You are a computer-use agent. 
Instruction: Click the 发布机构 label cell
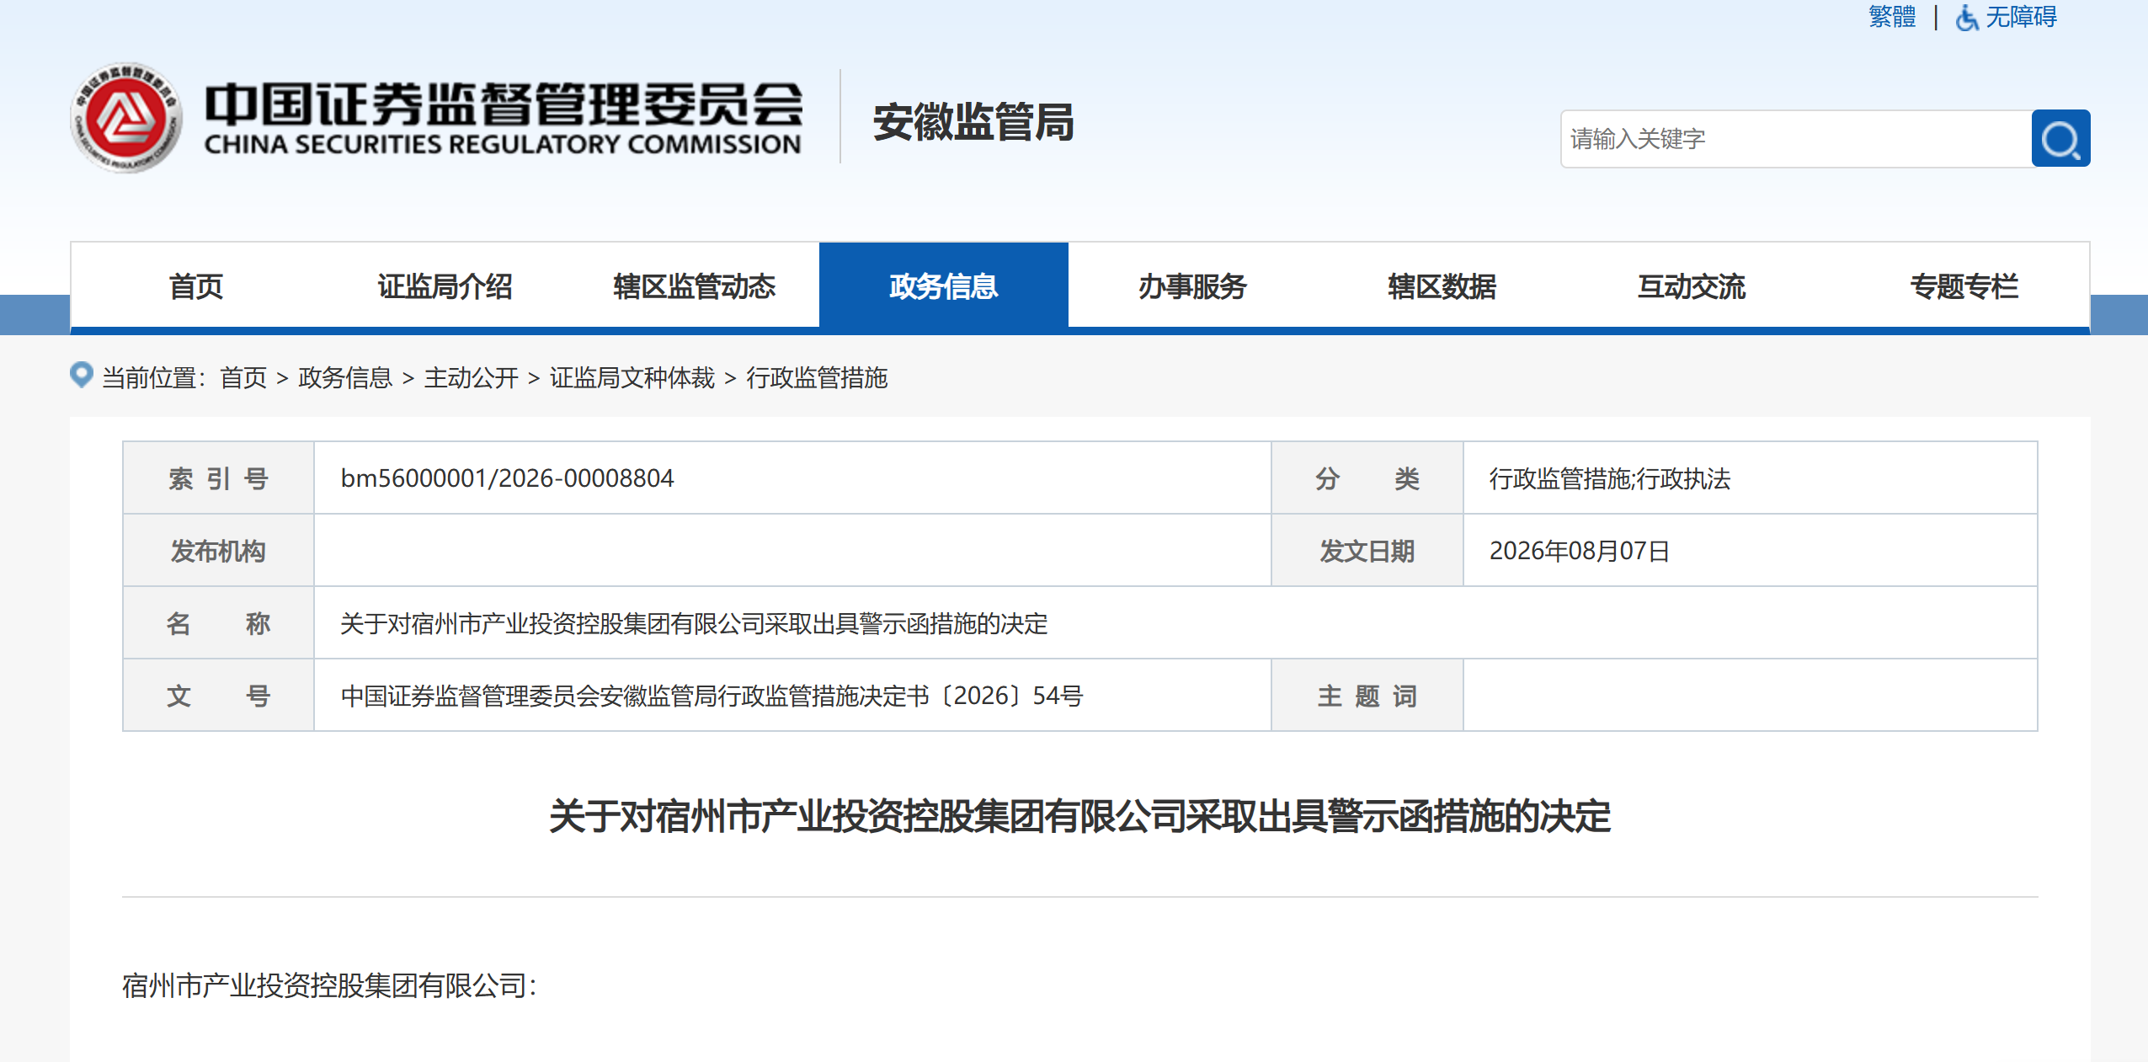pyautogui.click(x=218, y=551)
